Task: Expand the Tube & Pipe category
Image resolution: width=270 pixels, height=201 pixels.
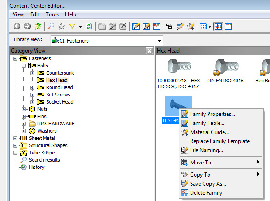Action: [x=15, y=153]
